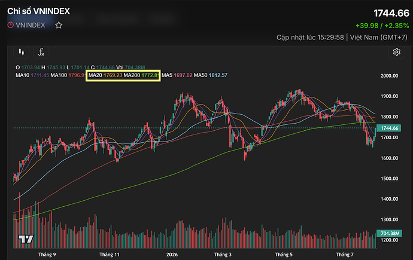This screenshot has height=260, width=413.
Task: Add VNINDEX to favorites with star icon
Action: (x=59, y=25)
